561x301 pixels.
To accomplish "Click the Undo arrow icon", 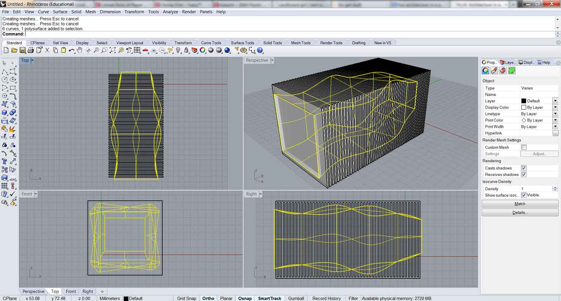I will [71, 50].
